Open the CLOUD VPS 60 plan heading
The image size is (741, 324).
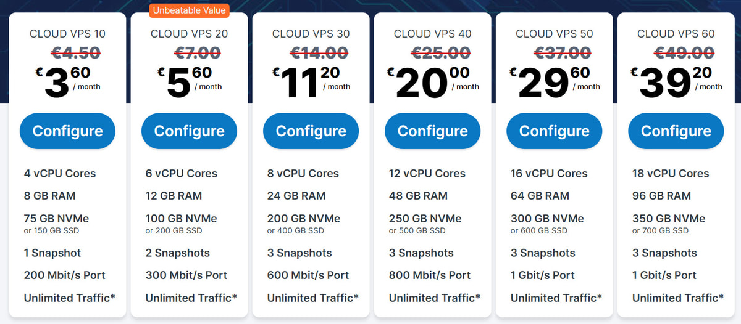tap(676, 34)
